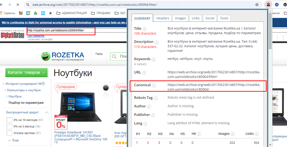Image resolution: width=287 pixels, height=147 pixels.
Task: Open the АДМИНИСТРАЦИЯ bookmarks folder
Action: click(71, 13)
